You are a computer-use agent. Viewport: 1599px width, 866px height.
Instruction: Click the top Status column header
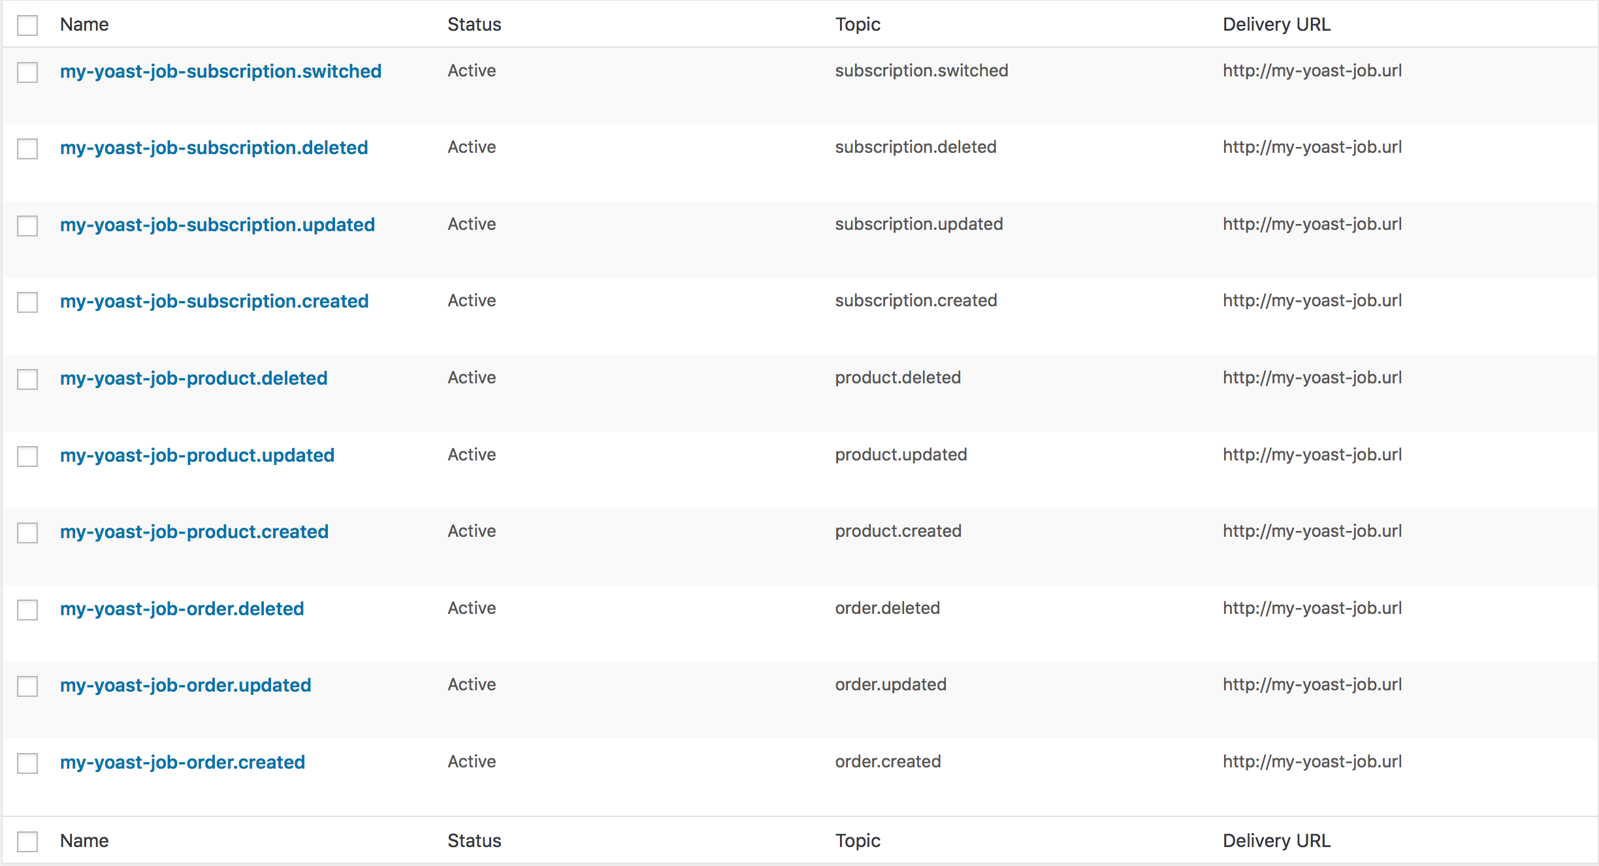[x=474, y=24]
